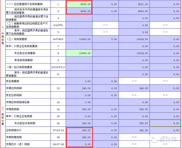Select the (三)免税销售额 label
The width and height of the screenshot is (182, 148).
[x=17, y=39]
